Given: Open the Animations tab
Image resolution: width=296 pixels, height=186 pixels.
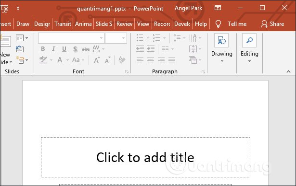Looking at the screenshot, I should tap(83, 24).
